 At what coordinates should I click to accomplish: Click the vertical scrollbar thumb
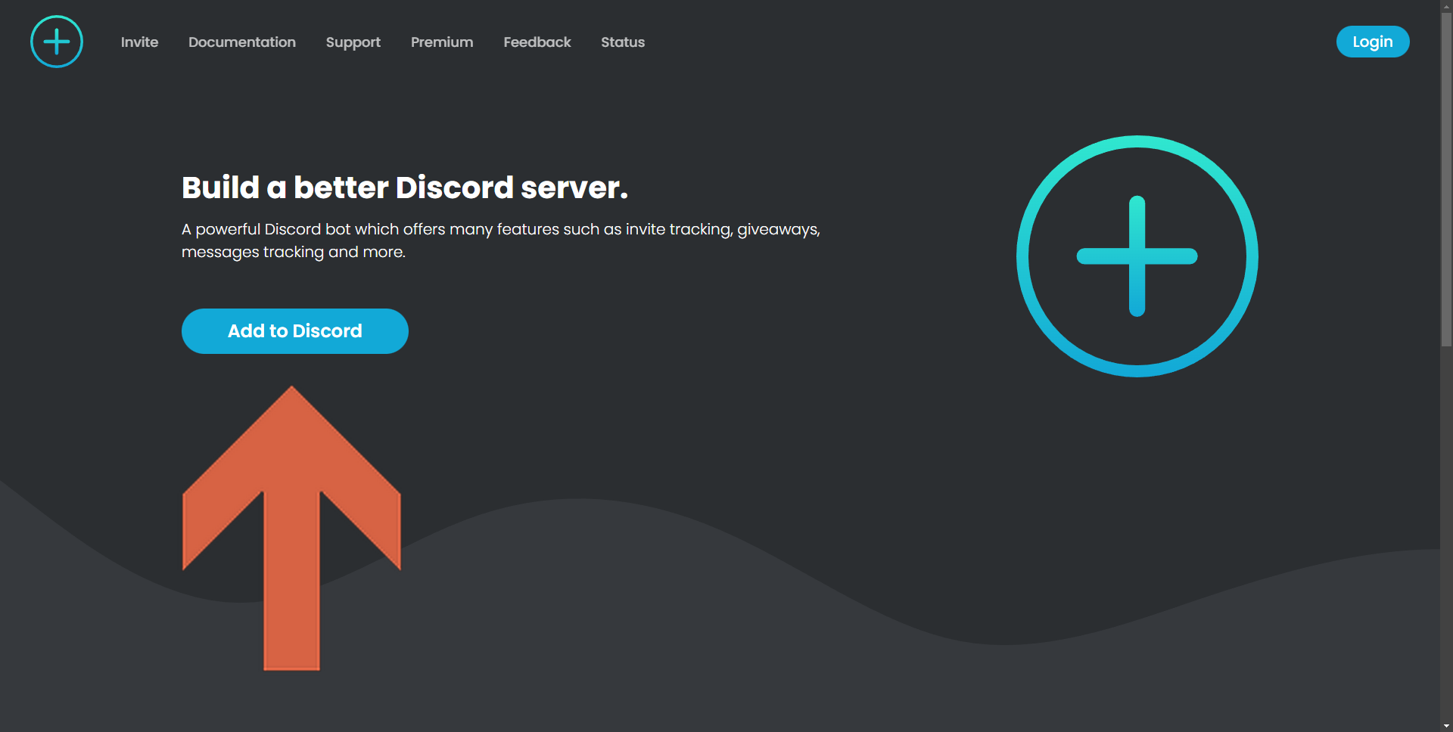[x=1446, y=180]
